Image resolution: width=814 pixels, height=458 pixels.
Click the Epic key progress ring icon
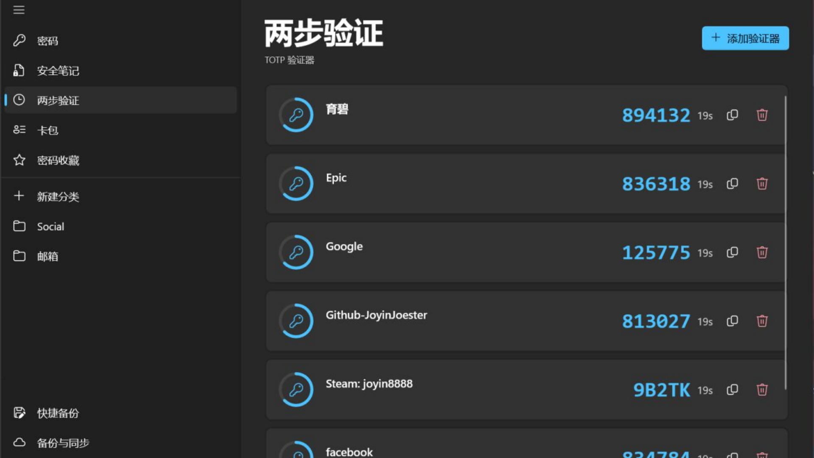coord(296,184)
